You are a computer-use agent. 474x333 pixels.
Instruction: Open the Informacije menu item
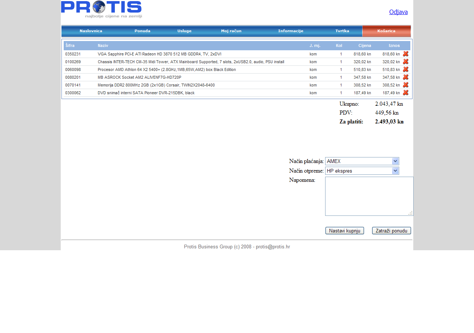pos(291,31)
